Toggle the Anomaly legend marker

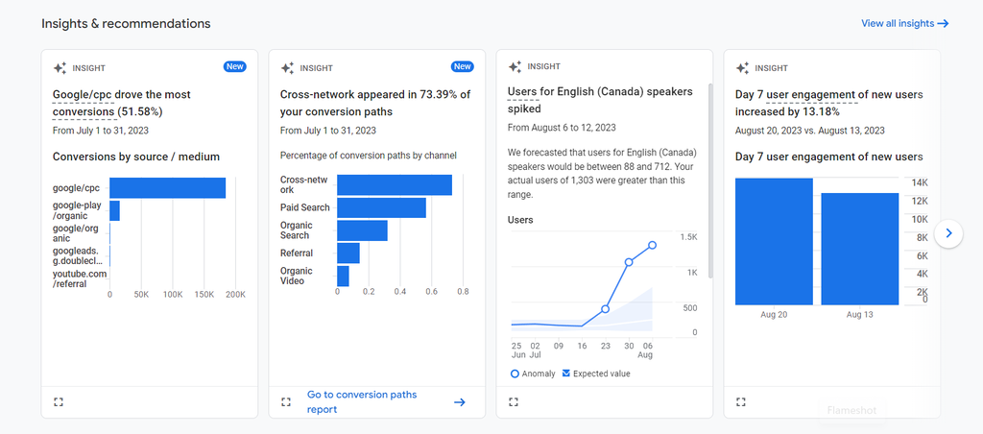click(x=515, y=374)
